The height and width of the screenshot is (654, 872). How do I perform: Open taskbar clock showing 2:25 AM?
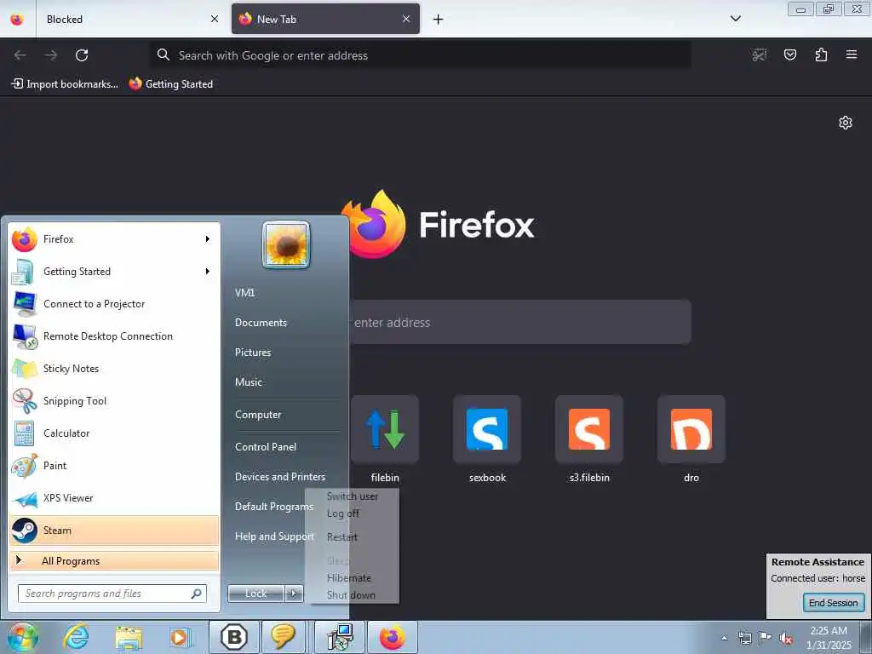tap(829, 638)
